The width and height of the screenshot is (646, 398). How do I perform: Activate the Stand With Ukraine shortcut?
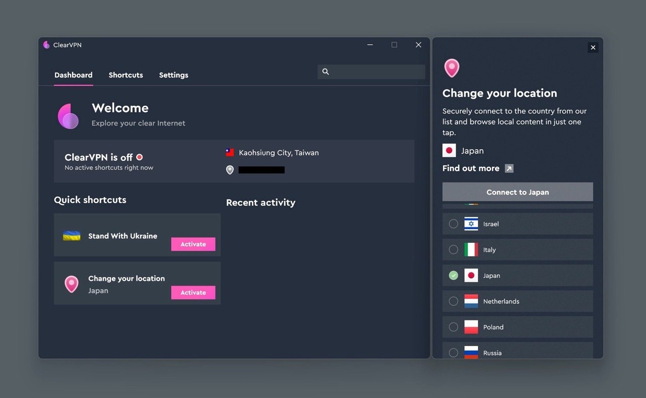193,244
